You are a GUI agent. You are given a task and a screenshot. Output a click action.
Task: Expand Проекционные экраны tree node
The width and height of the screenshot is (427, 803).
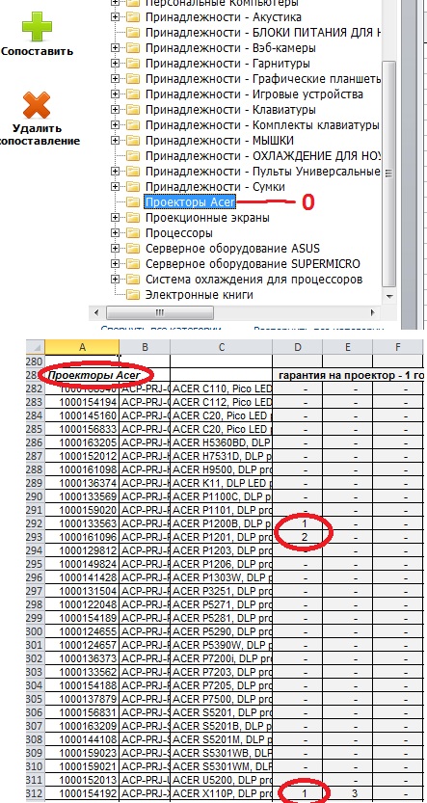click(x=116, y=218)
